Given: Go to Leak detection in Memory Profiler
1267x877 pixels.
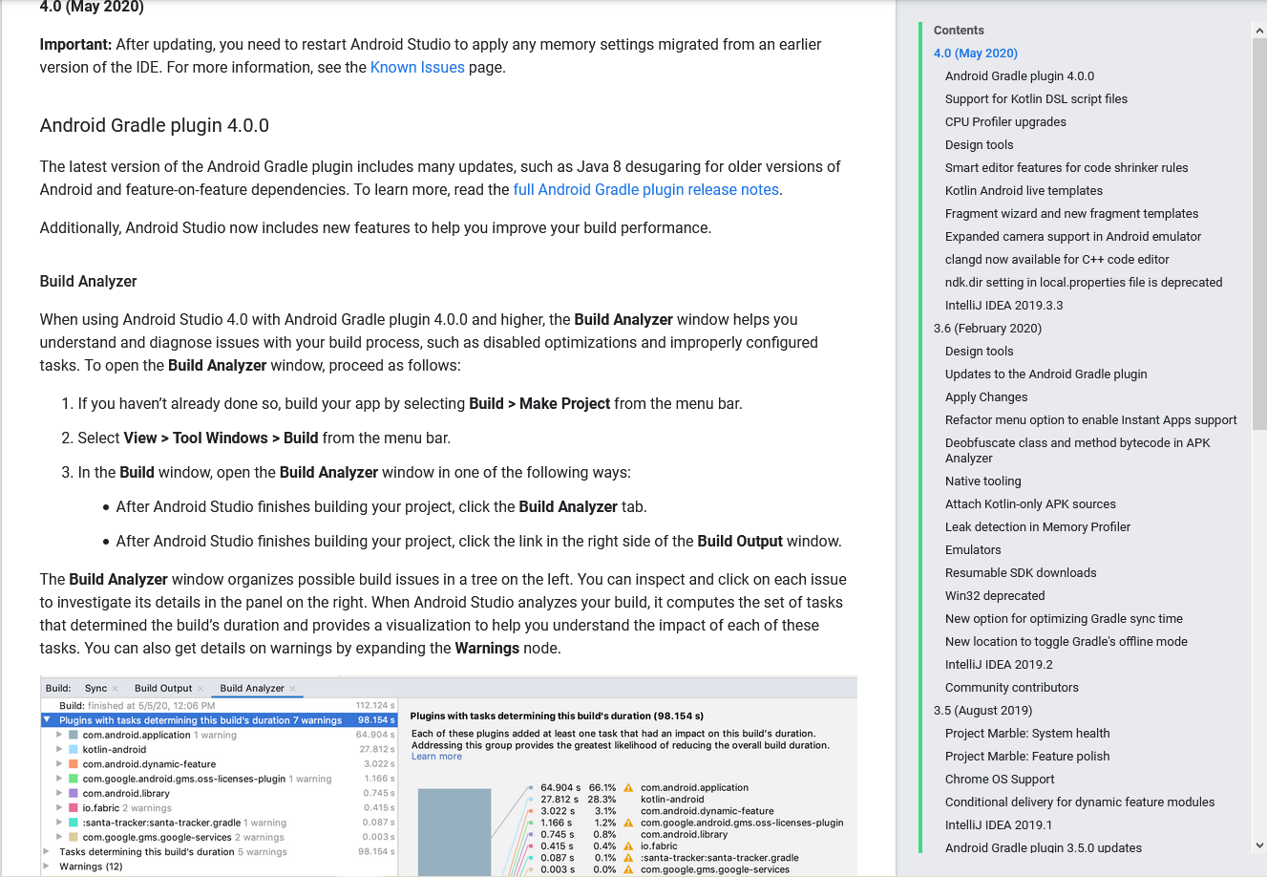Looking at the screenshot, I should (1038, 527).
